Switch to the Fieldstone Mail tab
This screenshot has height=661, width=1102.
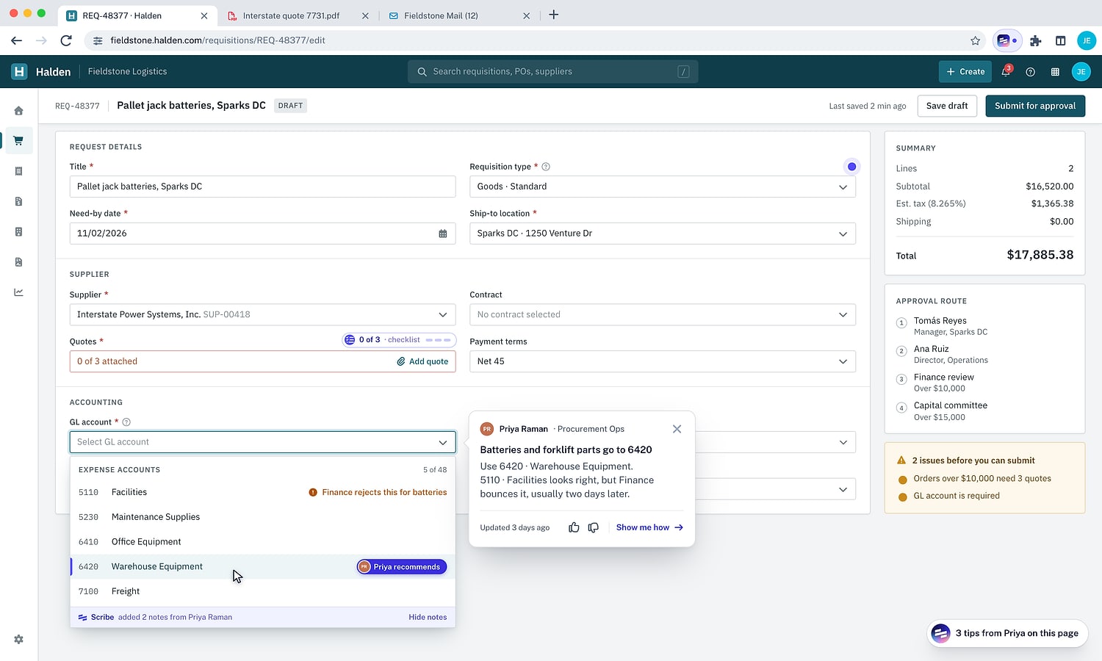click(459, 15)
